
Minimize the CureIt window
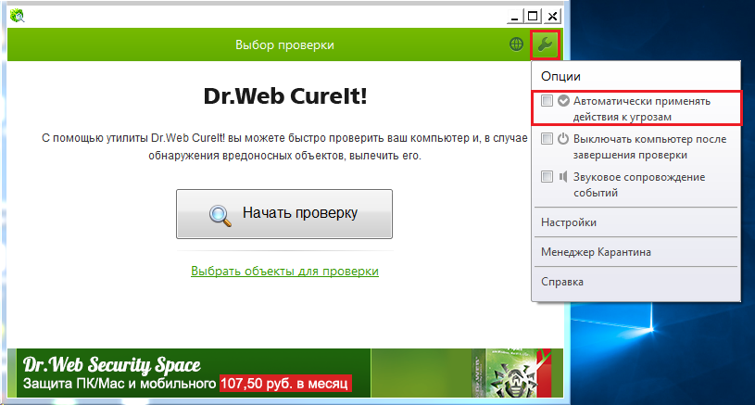514,16
